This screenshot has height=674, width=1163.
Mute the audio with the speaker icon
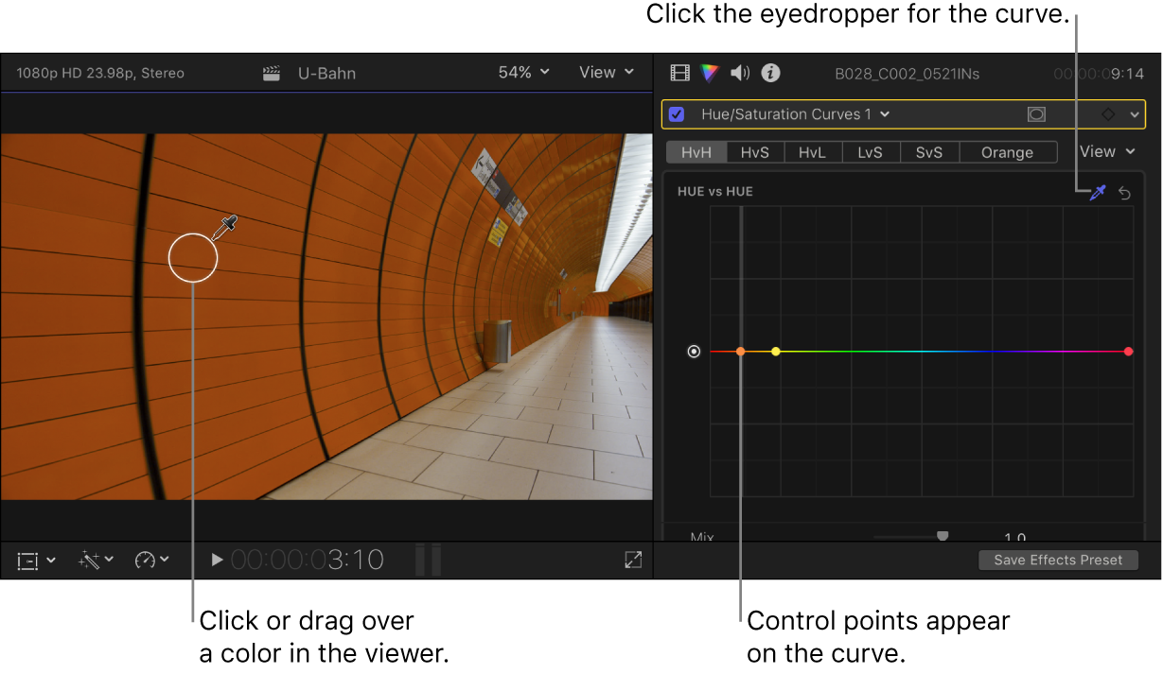tap(739, 73)
